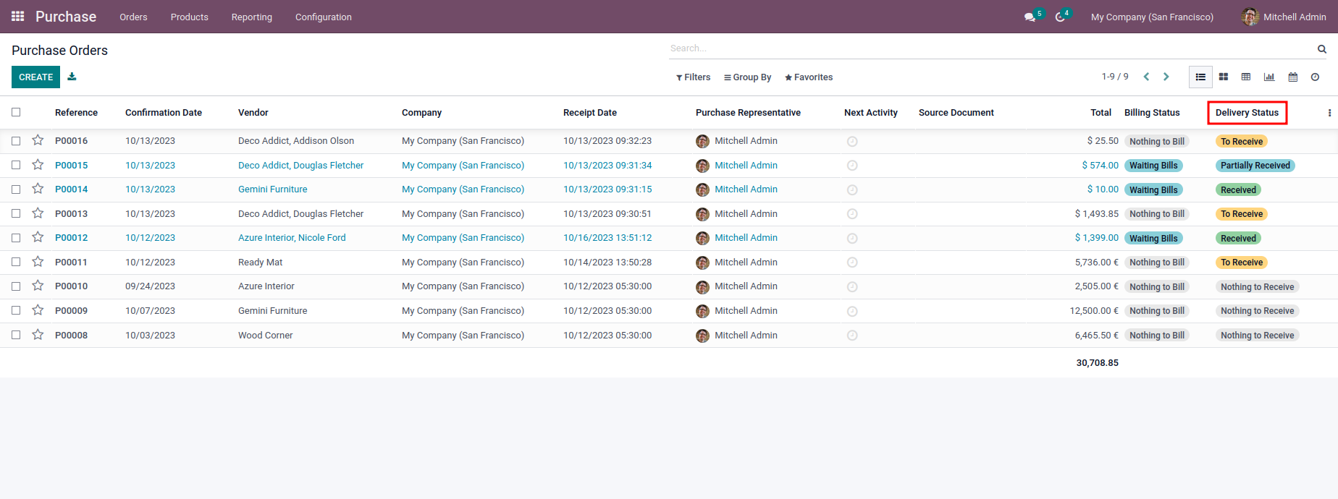
Task: Check the select-all checkbox in header row
Action: 16,112
